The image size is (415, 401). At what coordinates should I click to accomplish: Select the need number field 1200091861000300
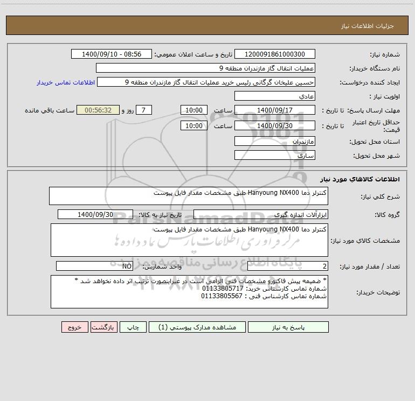(x=275, y=54)
